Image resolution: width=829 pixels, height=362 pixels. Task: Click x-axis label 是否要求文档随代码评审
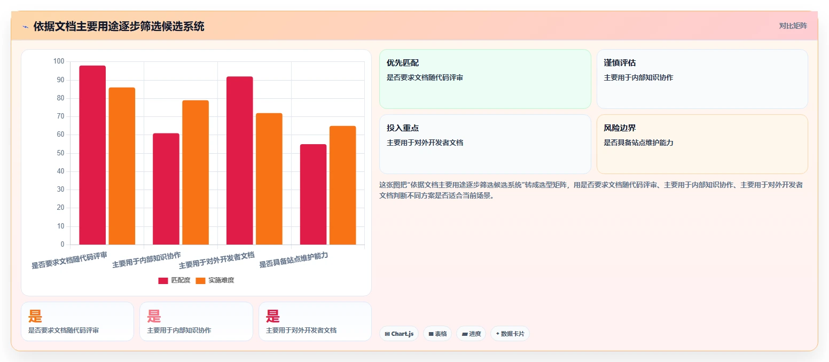click(69, 260)
